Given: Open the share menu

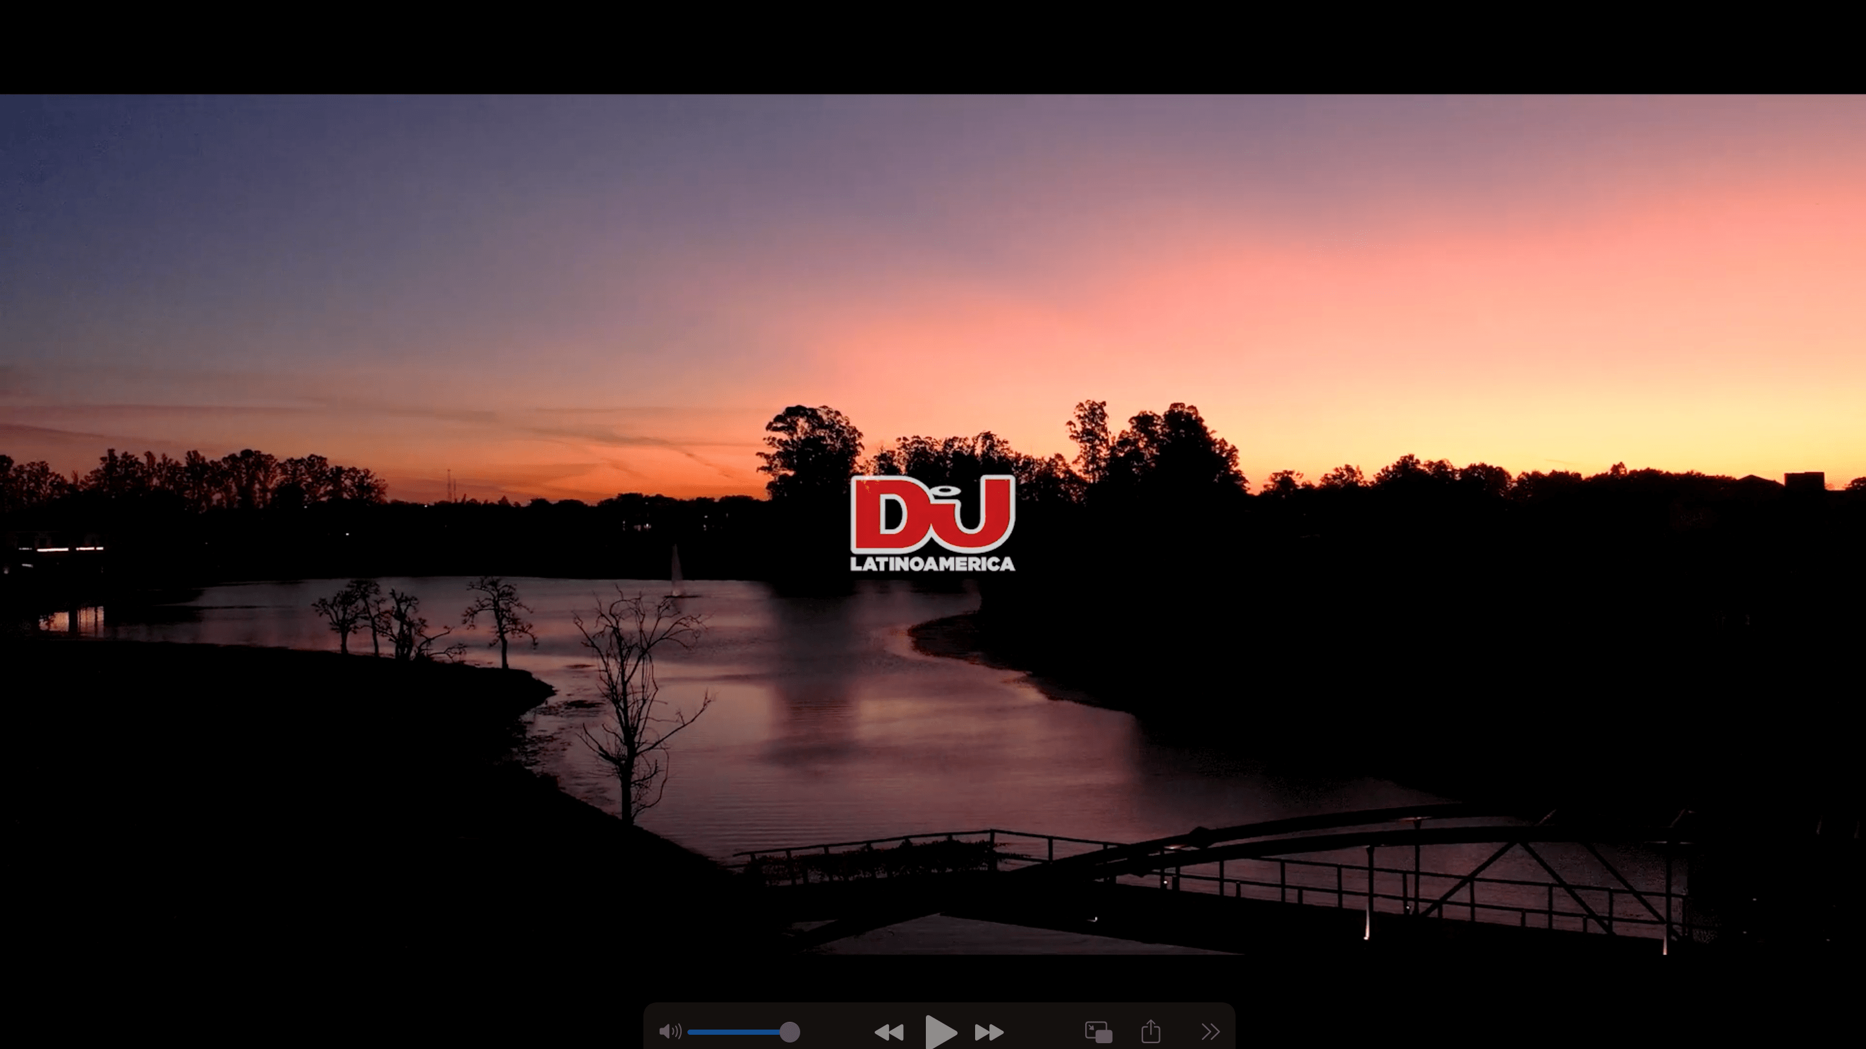Looking at the screenshot, I should pos(1151,1031).
